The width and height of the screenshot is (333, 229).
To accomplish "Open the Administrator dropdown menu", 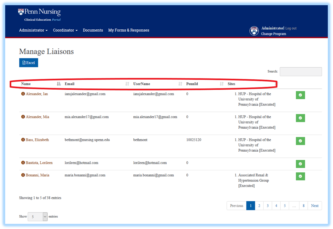I will point(33,30).
